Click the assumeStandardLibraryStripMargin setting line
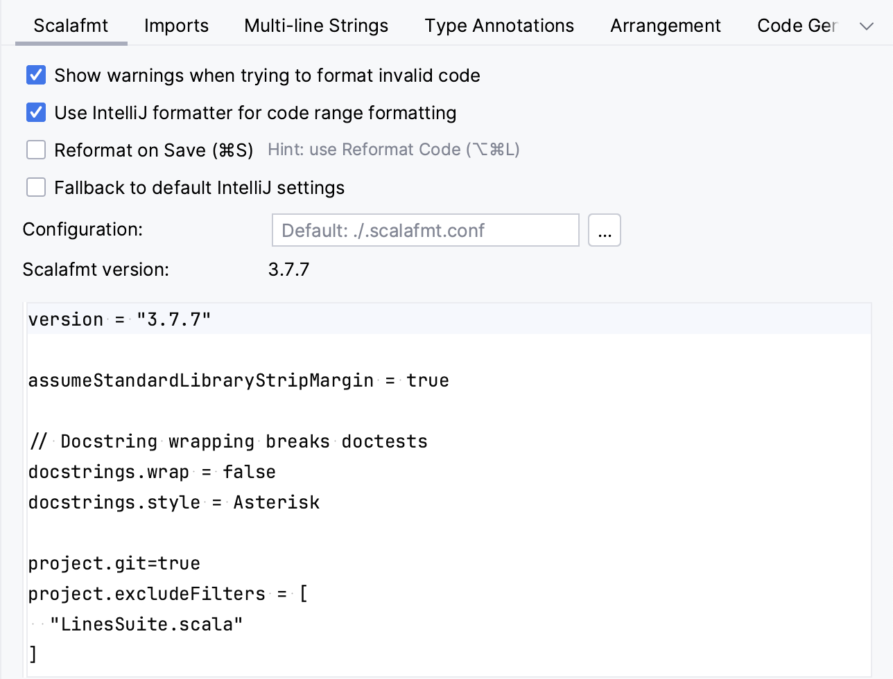 coord(238,380)
